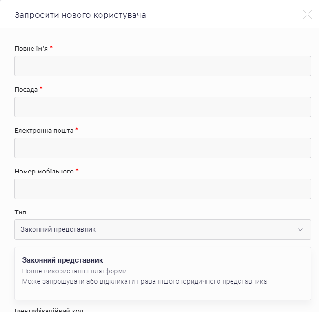Click the red asterisk beside Номер мобільного
The image size is (319, 312).
(77, 171)
